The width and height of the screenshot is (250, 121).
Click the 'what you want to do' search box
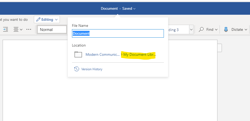pyautogui.click(x=14, y=19)
